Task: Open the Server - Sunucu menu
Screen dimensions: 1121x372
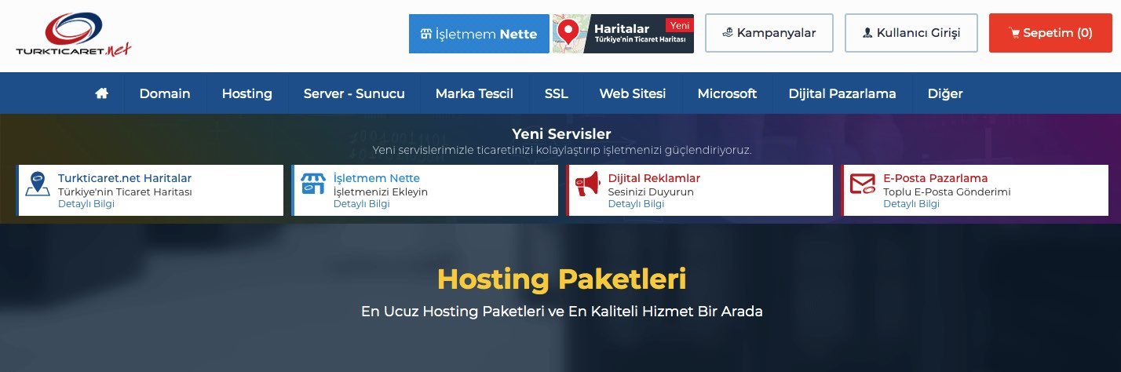Action: (354, 93)
